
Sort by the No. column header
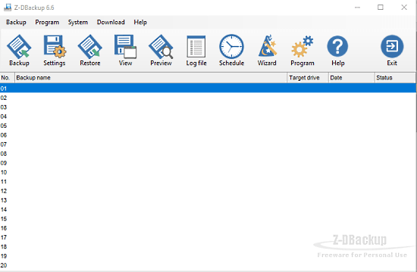[7, 78]
